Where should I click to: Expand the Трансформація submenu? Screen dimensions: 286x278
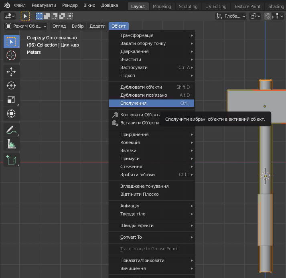coord(152,35)
